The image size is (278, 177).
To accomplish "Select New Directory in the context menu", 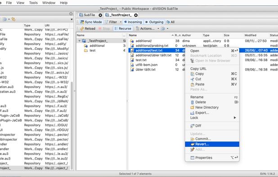I will [x=212, y=107].
